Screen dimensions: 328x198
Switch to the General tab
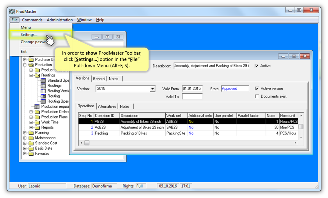point(99,79)
